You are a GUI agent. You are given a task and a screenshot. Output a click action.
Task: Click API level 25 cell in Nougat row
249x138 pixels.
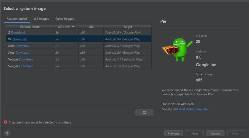click(66, 59)
